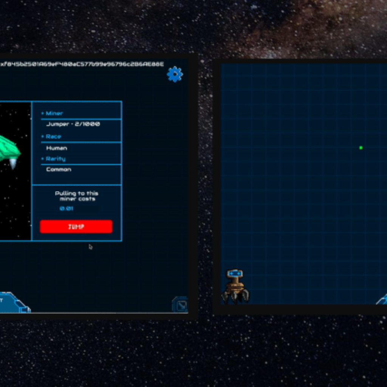Image resolution: width=387 pixels, height=387 pixels.
Task: Select the Rarity section heading
Action: point(55,159)
